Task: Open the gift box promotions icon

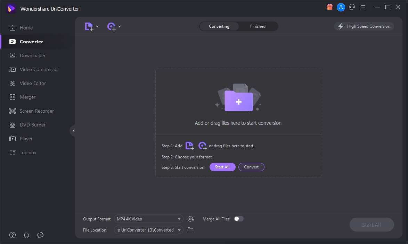Action: coord(330,7)
